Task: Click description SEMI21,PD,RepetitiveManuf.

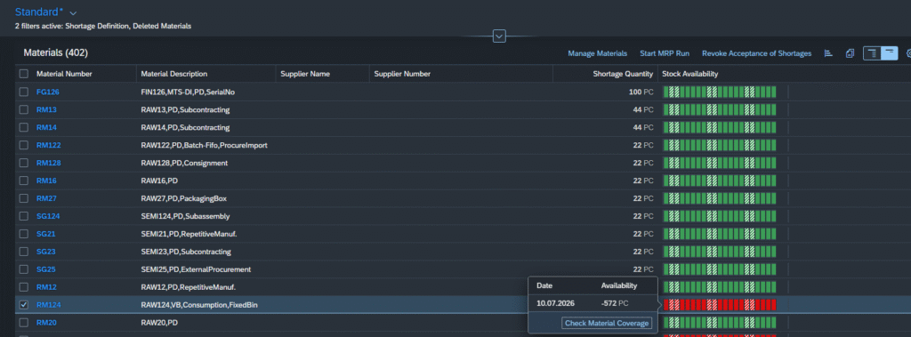Action: [x=189, y=234]
